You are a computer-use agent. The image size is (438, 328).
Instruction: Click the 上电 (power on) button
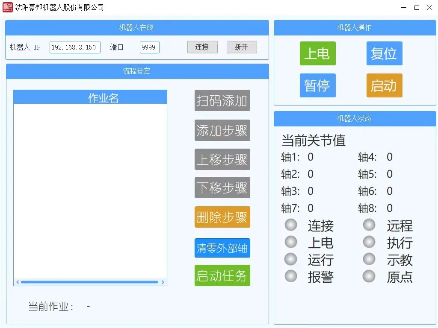point(317,53)
